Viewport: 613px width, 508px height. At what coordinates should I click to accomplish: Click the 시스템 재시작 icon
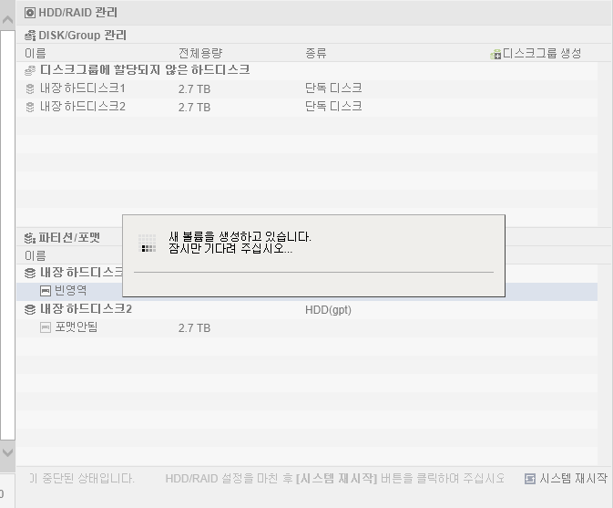pyautogui.click(x=530, y=479)
